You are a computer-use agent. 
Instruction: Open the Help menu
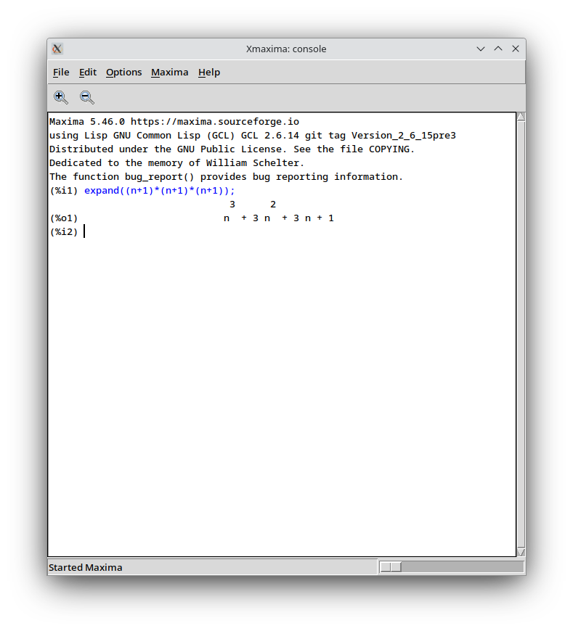(209, 73)
